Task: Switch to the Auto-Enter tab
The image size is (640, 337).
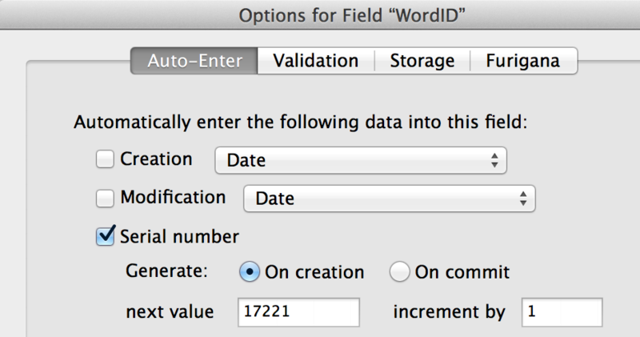Action: tap(194, 61)
